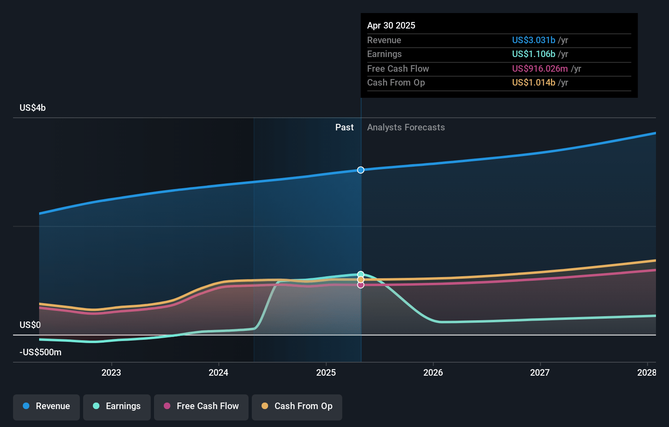Viewport: 669px width, 427px height.
Task: Toggle the Earnings series legend button
Action: pyautogui.click(x=117, y=407)
